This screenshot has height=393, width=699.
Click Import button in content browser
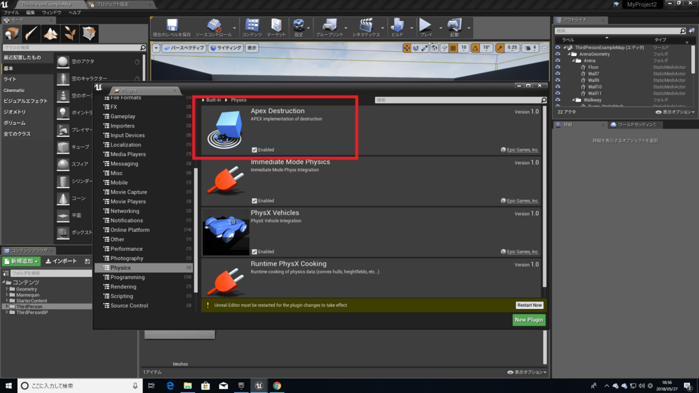(x=61, y=261)
